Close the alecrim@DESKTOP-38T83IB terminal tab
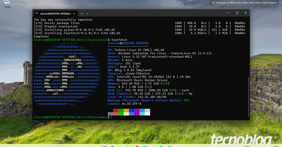 pos(74,14)
